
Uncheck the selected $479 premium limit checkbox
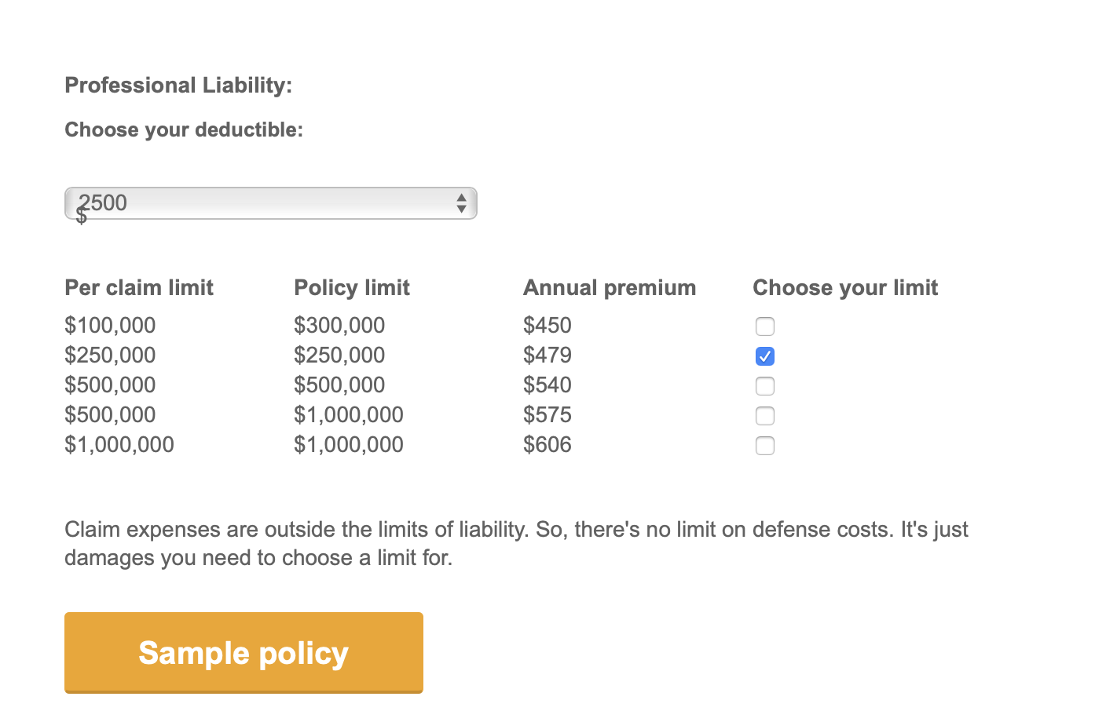tap(764, 355)
